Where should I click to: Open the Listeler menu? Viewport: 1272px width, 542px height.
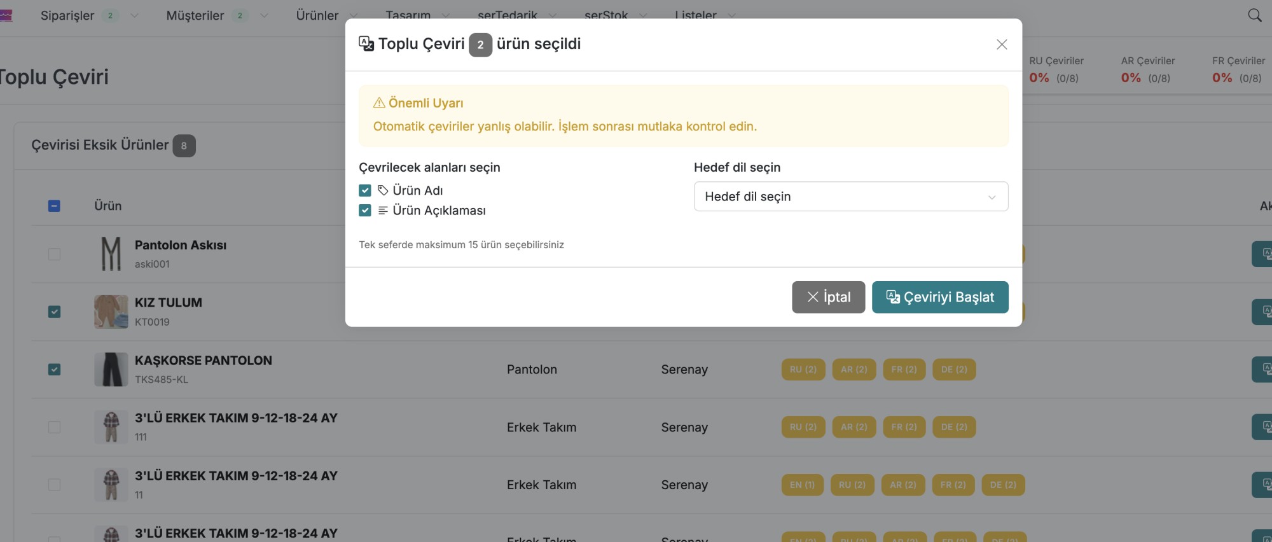tap(696, 15)
